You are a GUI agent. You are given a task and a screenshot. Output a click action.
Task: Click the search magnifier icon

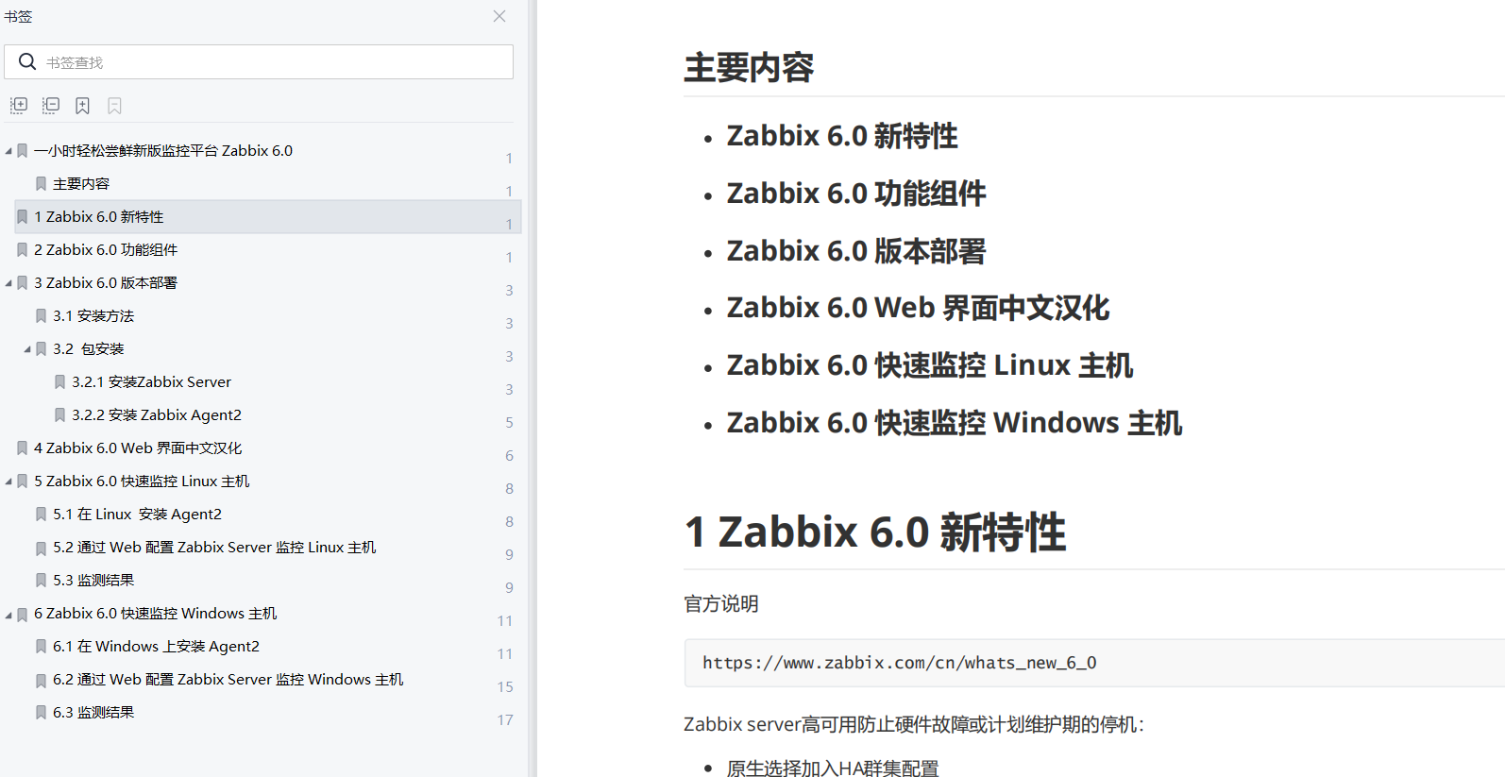[27, 62]
